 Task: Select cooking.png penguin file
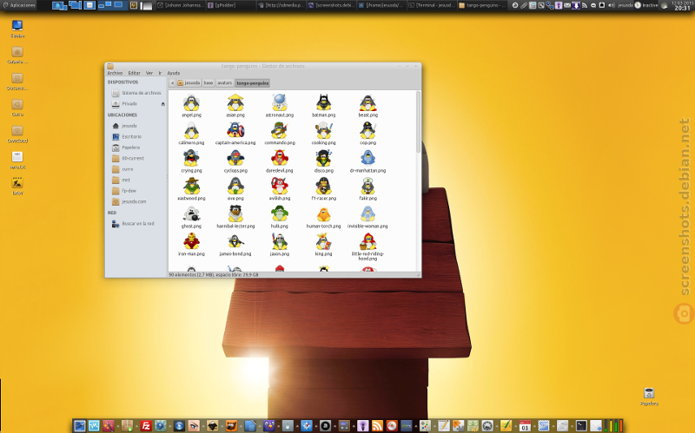tap(323, 134)
